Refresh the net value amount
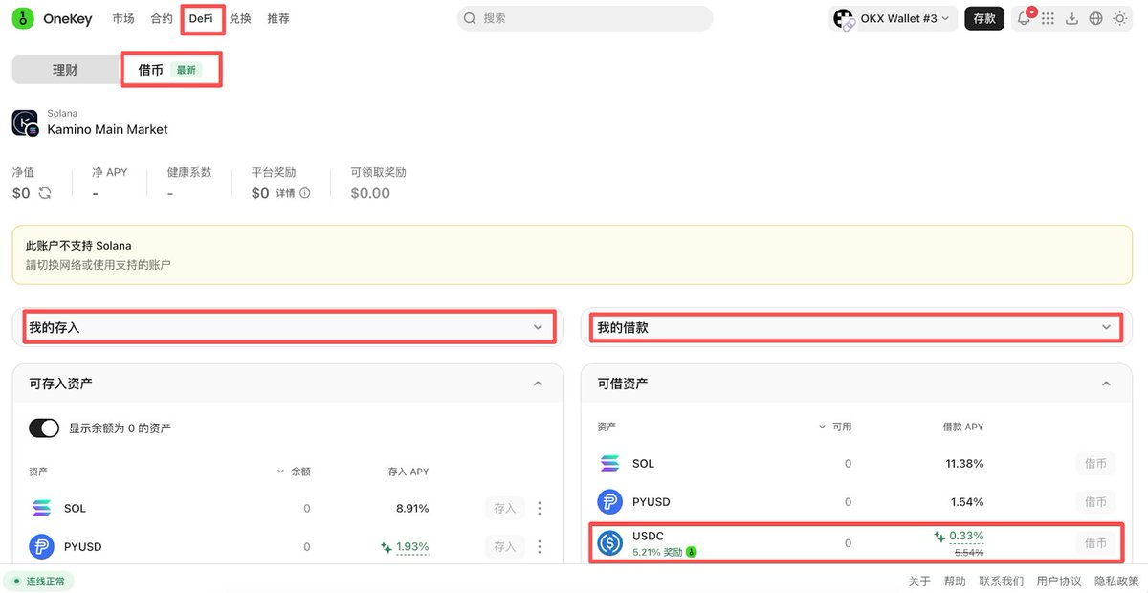The height and width of the screenshot is (593, 1148). click(x=45, y=193)
